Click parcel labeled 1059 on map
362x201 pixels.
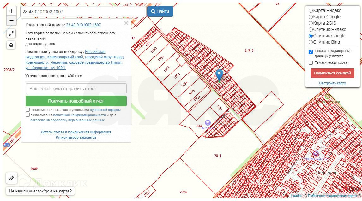[197, 99]
